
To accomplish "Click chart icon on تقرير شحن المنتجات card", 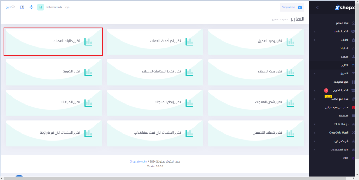I will click(x=290, y=102).
